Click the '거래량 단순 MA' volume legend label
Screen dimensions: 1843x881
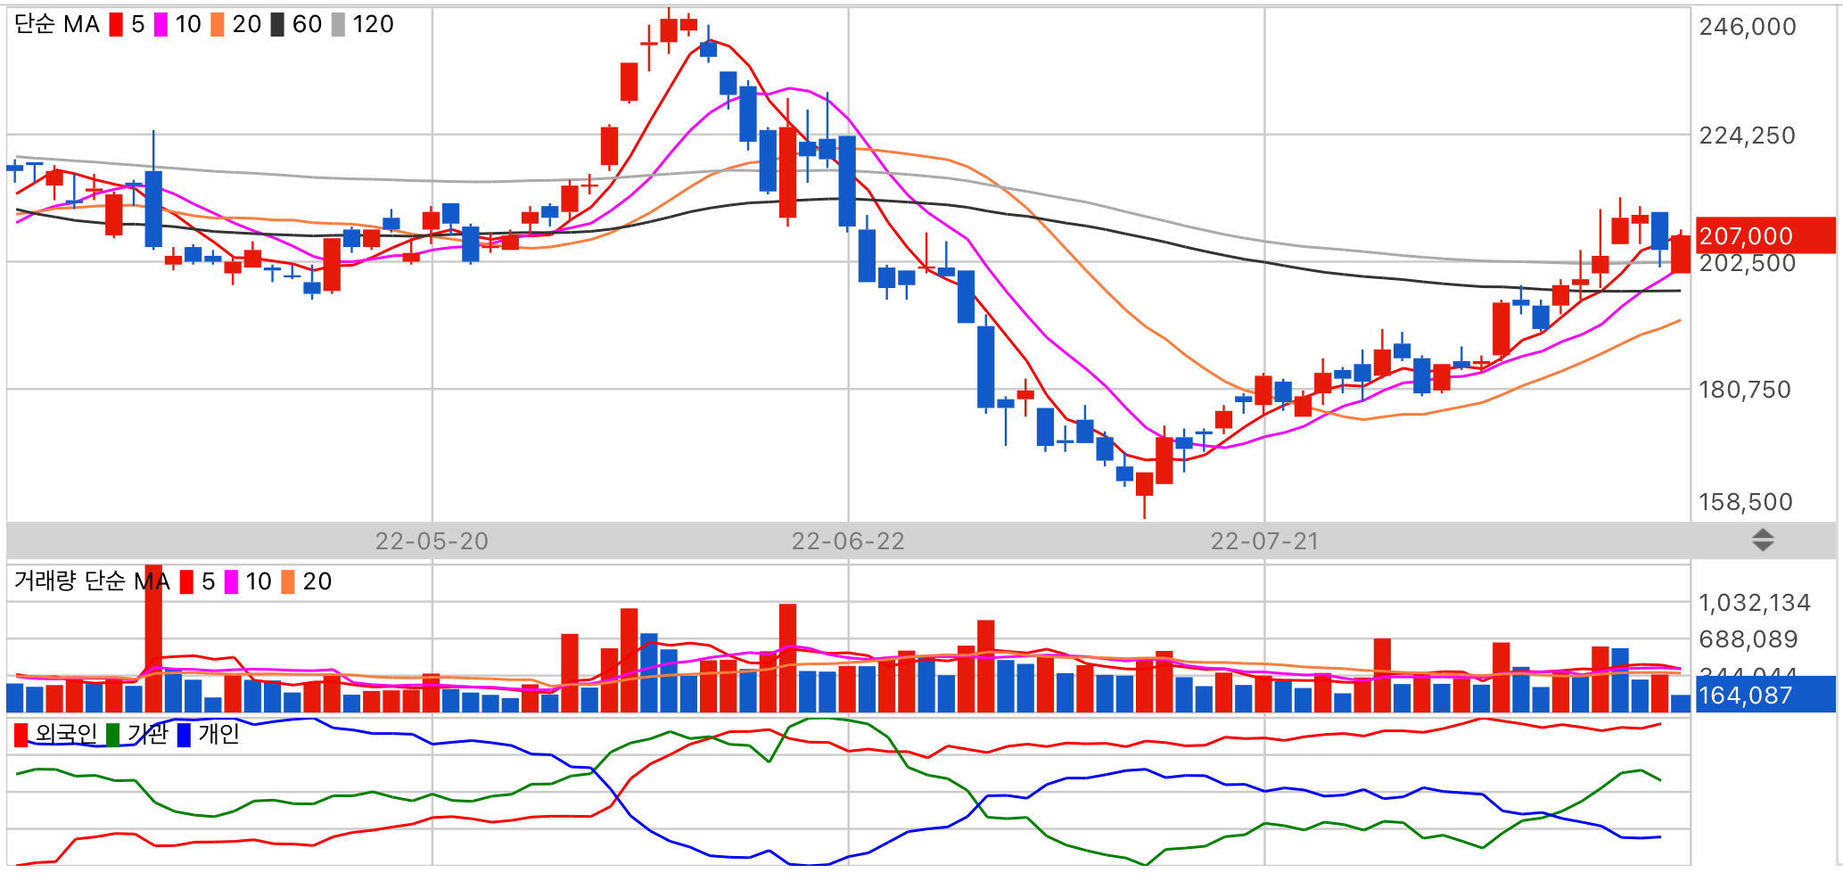[92, 581]
